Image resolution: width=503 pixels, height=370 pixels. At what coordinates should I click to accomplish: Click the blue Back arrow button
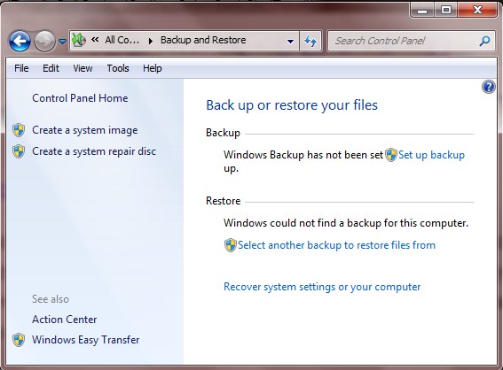20,41
